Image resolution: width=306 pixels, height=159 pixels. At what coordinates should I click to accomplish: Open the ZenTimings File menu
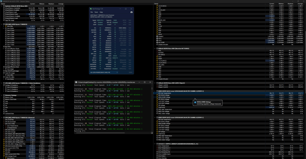point(91,12)
